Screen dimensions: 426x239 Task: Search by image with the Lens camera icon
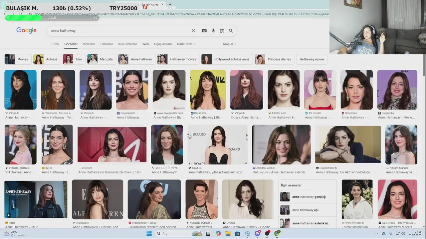click(x=222, y=31)
